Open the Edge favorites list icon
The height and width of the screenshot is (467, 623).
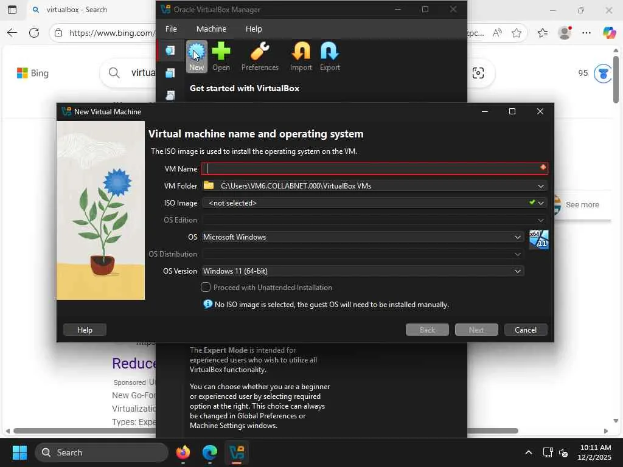point(543,33)
